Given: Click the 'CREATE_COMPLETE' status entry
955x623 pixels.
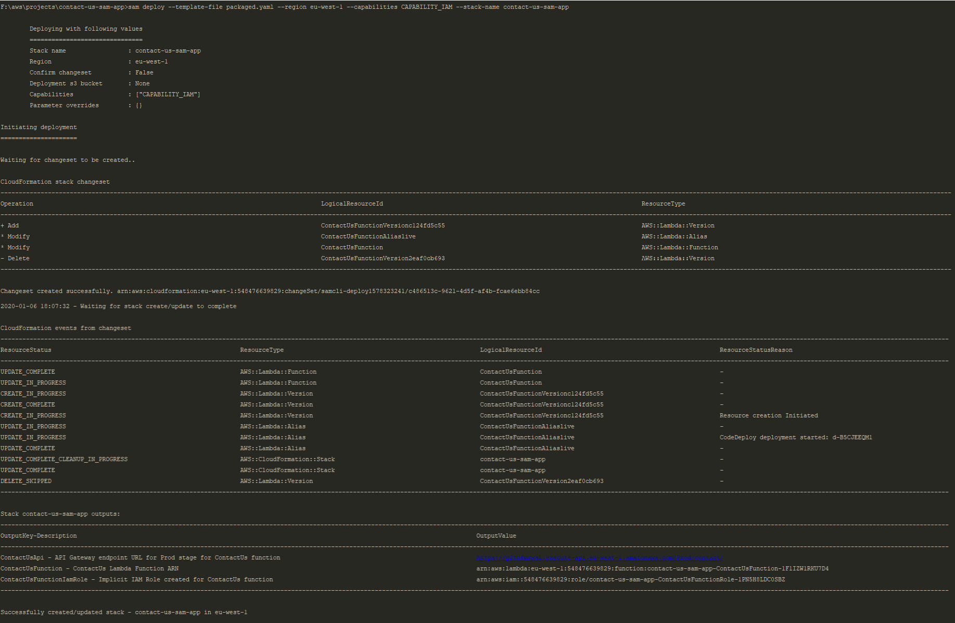Looking at the screenshot, I should pyautogui.click(x=28, y=405).
